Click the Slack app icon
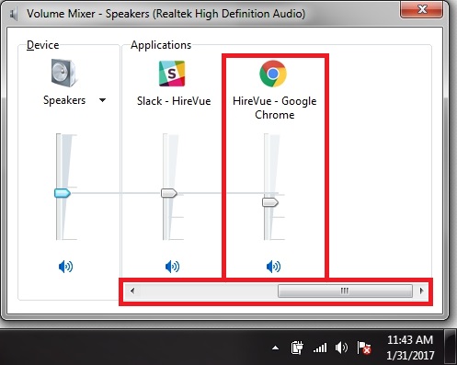The width and height of the screenshot is (457, 365). 172,74
